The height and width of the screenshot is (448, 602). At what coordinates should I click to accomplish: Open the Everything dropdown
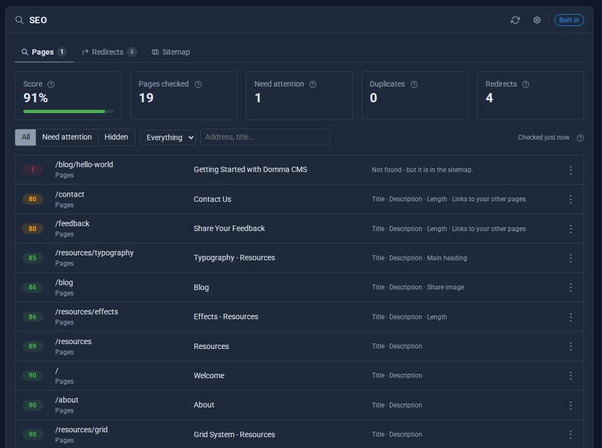[168, 137]
